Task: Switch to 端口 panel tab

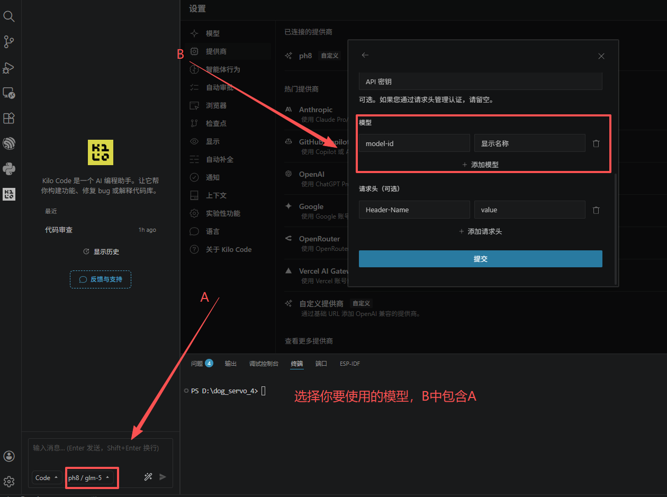Action: [x=321, y=364]
